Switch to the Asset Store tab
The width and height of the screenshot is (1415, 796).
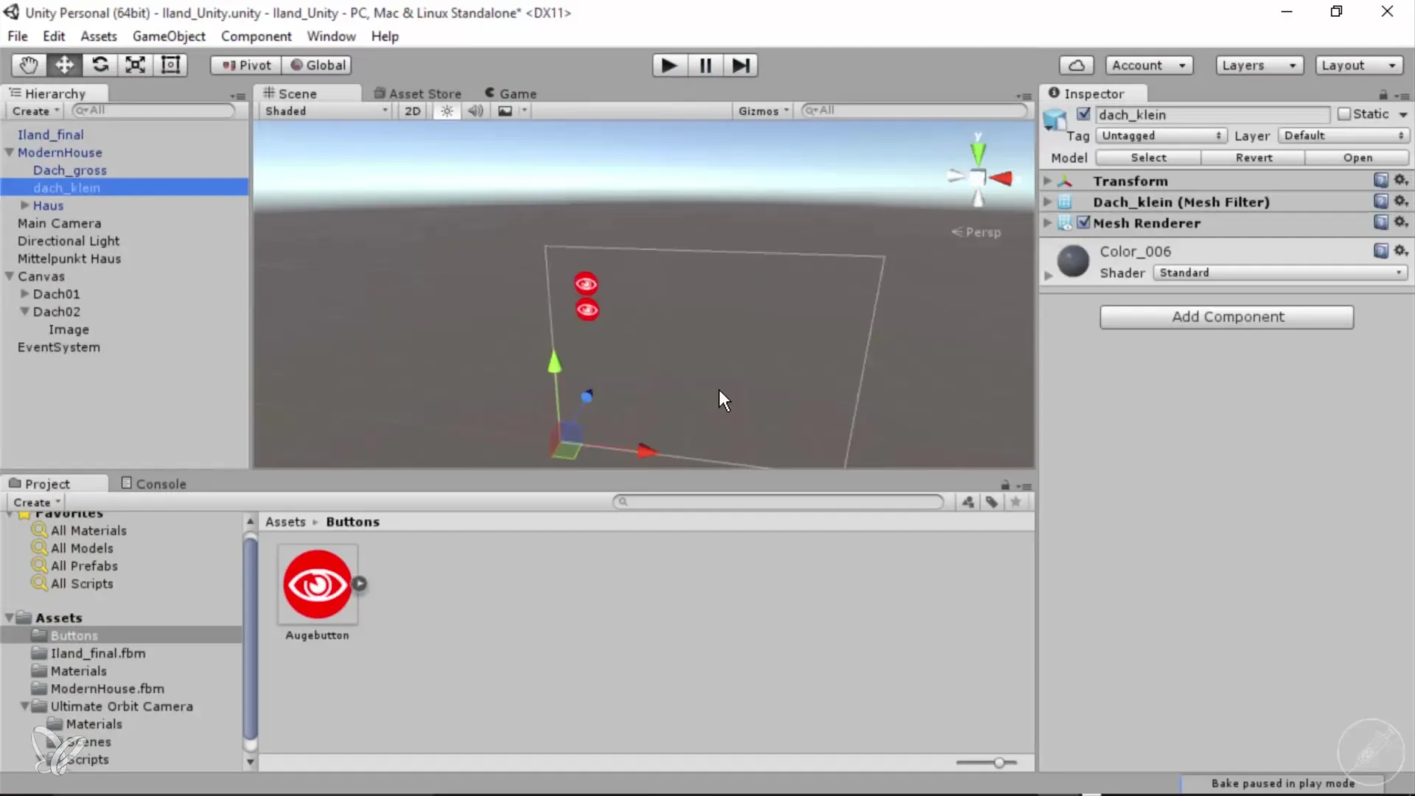417,94
